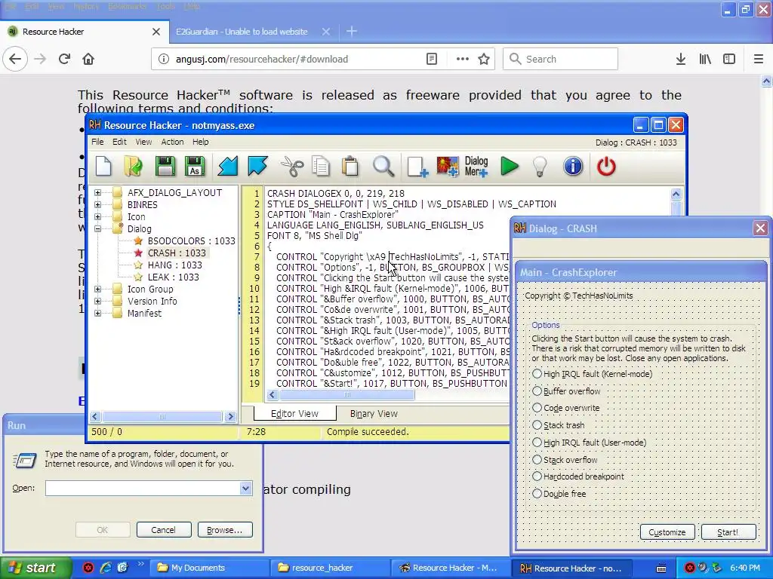Open Resource Hacker Edit menu
Viewport: 773px width, 579px height.
coord(119,142)
